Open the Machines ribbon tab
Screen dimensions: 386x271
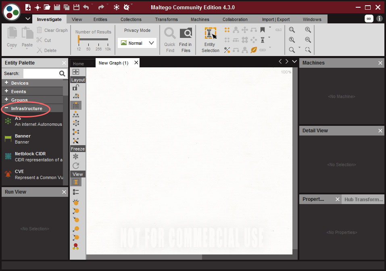coord(200,19)
